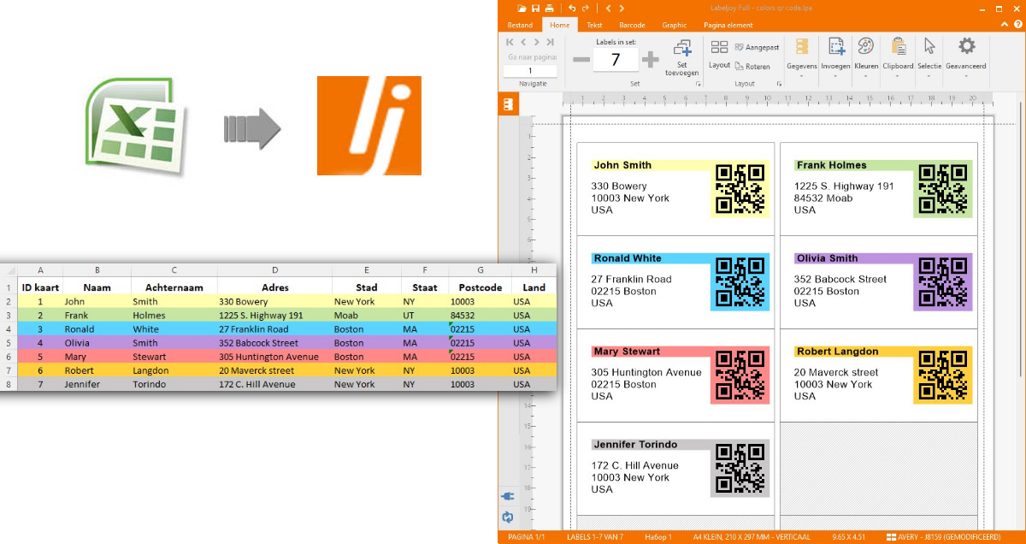
Task: Open the Layout group dialog launcher
Action: [779, 84]
